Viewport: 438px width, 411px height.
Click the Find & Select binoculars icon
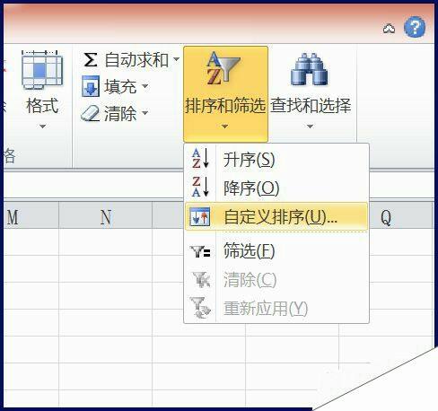[x=310, y=70]
